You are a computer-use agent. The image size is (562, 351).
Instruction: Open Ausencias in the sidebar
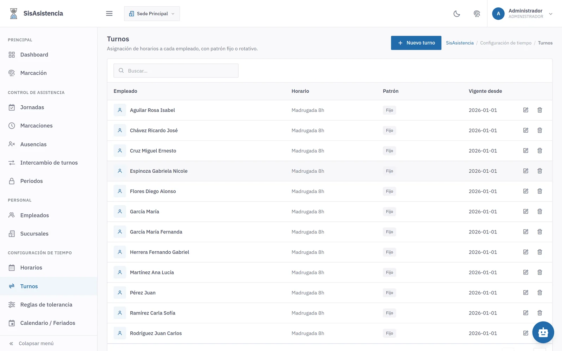point(48,144)
